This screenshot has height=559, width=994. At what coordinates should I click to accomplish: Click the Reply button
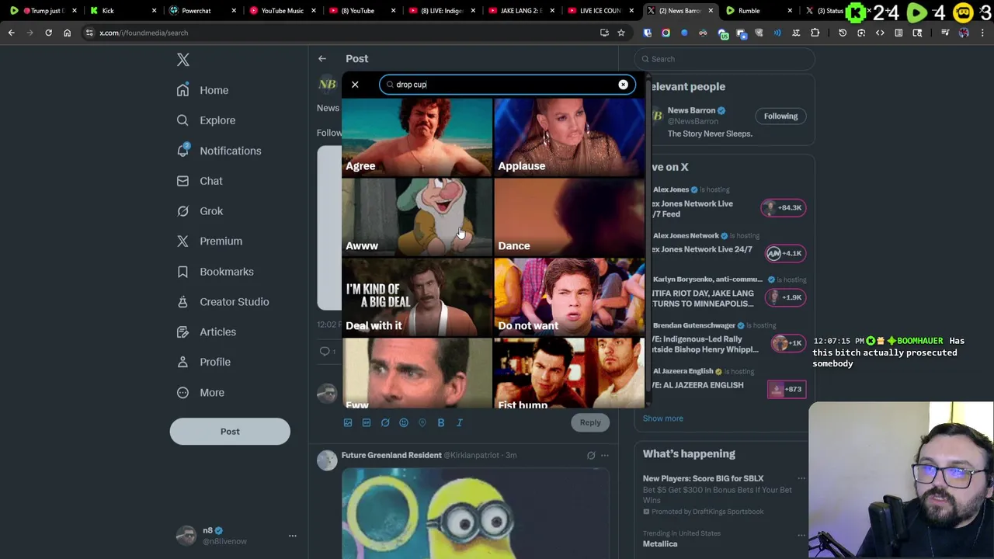point(590,422)
